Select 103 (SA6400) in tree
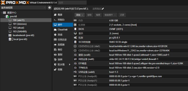Image resolution: width=188 pixels, height=91 pixels. click(20, 32)
